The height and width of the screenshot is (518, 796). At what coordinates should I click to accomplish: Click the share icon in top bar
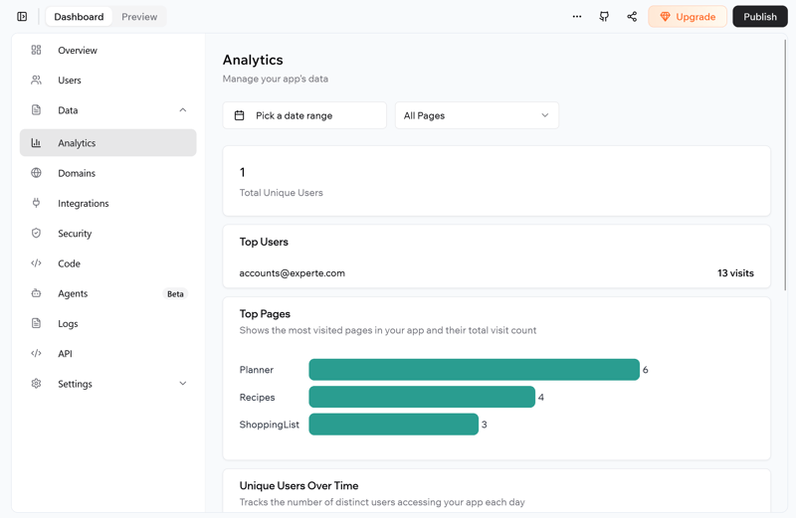[x=632, y=17]
